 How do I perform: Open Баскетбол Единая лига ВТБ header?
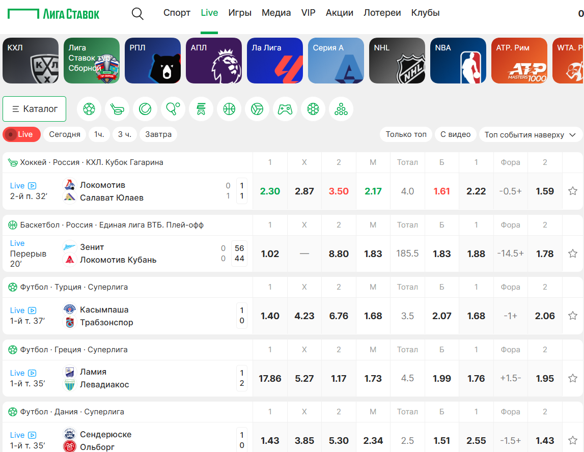click(112, 225)
